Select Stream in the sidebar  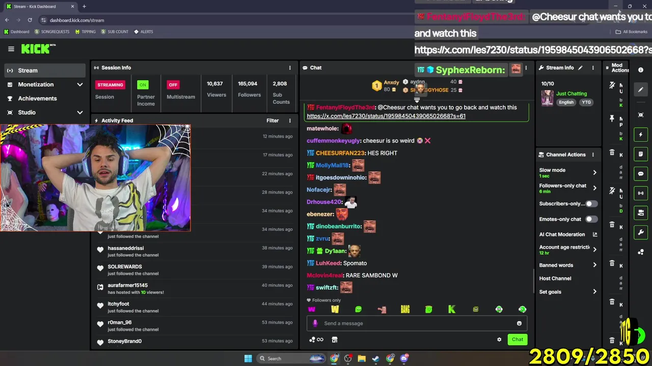coord(45,71)
